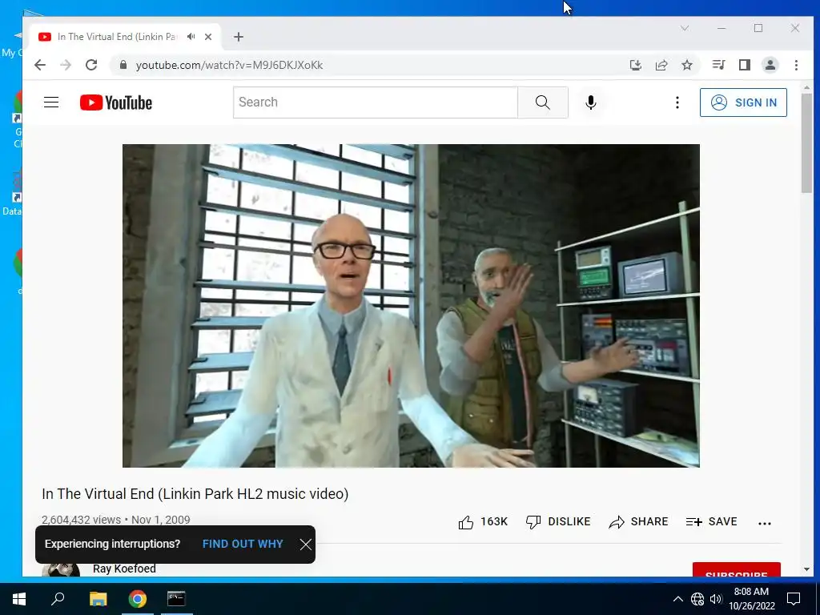The width and height of the screenshot is (820, 615).
Task: Open File Explorer from taskbar
Action: click(98, 599)
